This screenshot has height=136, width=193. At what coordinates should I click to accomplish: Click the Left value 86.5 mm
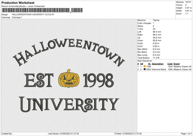[157, 32]
